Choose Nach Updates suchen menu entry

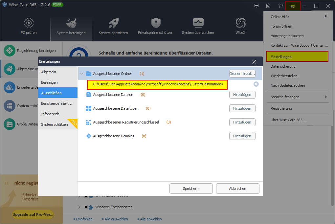(298, 85)
